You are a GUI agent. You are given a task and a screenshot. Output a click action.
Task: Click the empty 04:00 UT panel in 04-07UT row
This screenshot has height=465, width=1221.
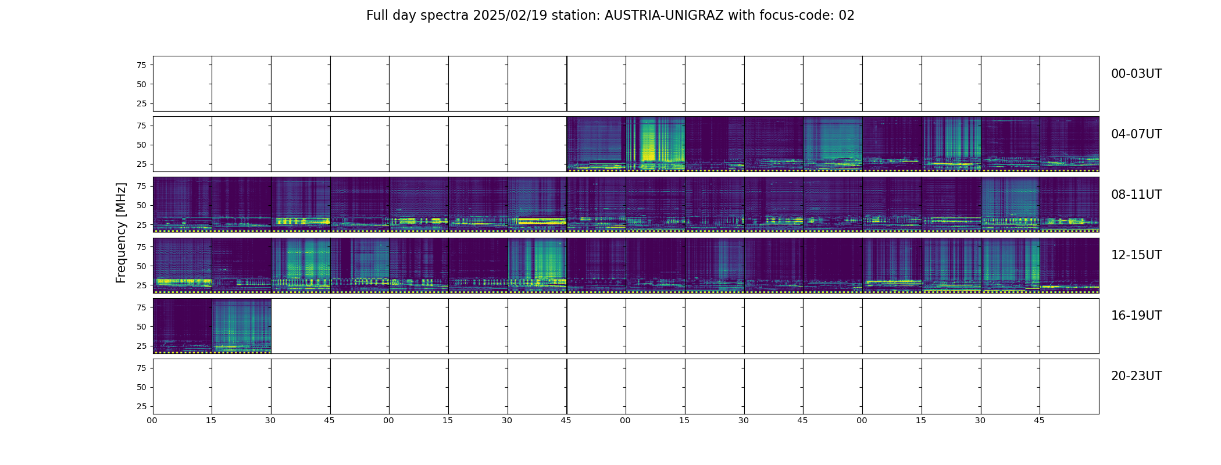[183, 144]
